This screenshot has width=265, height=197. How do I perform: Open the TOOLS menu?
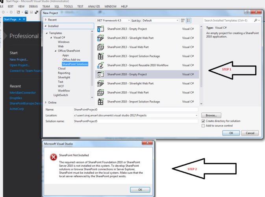68,6
